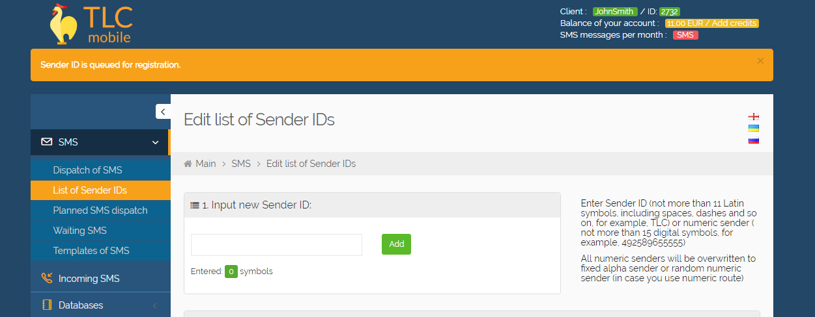Click the new Sender ID input field
The height and width of the screenshot is (317, 815).
[x=276, y=245]
